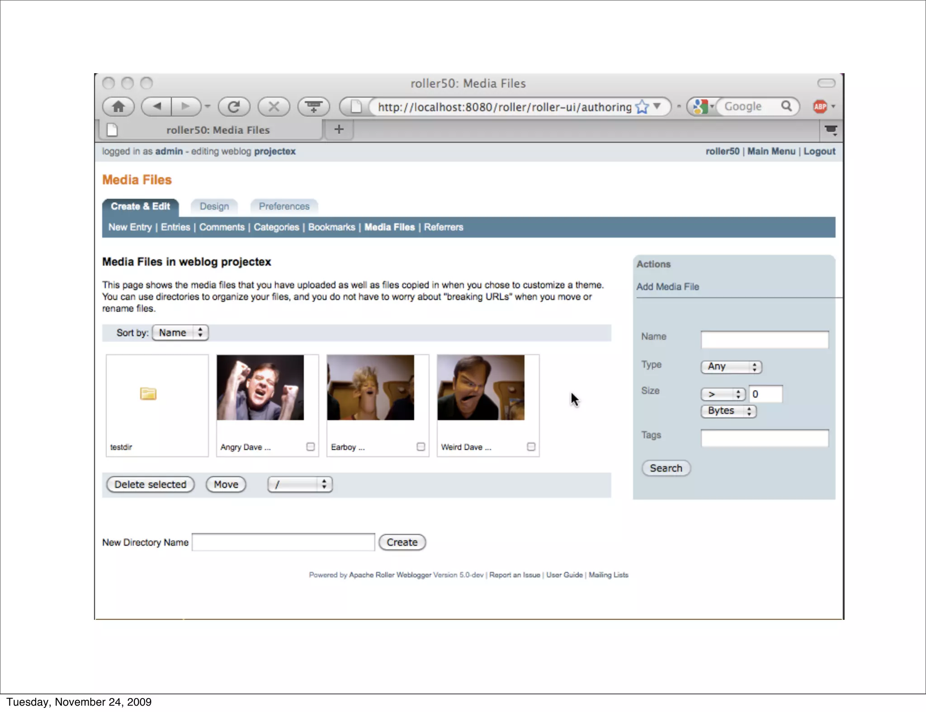Click the Adblock Plus ABP icon

820,107
